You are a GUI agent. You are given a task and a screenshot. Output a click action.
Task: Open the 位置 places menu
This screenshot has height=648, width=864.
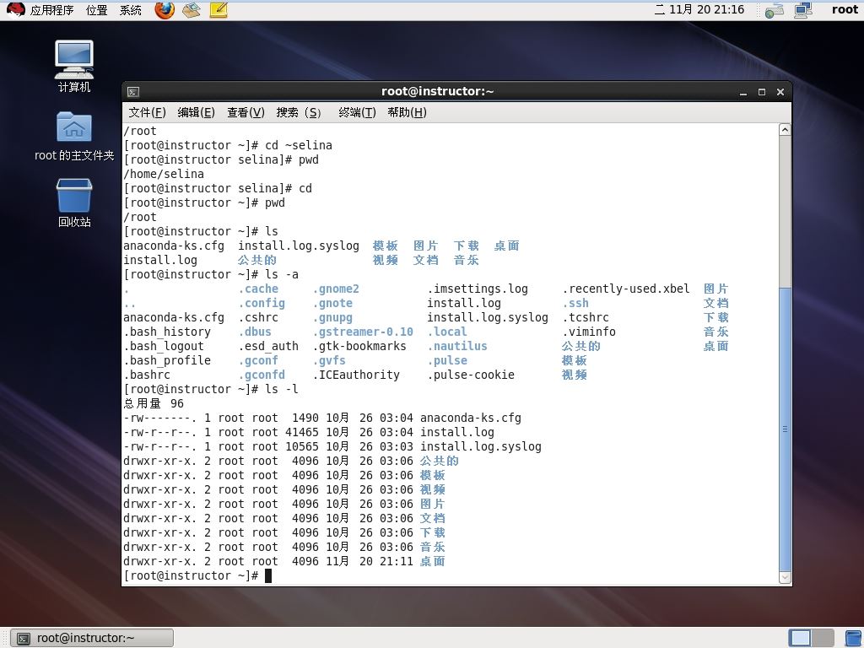(x=97, y=10)
